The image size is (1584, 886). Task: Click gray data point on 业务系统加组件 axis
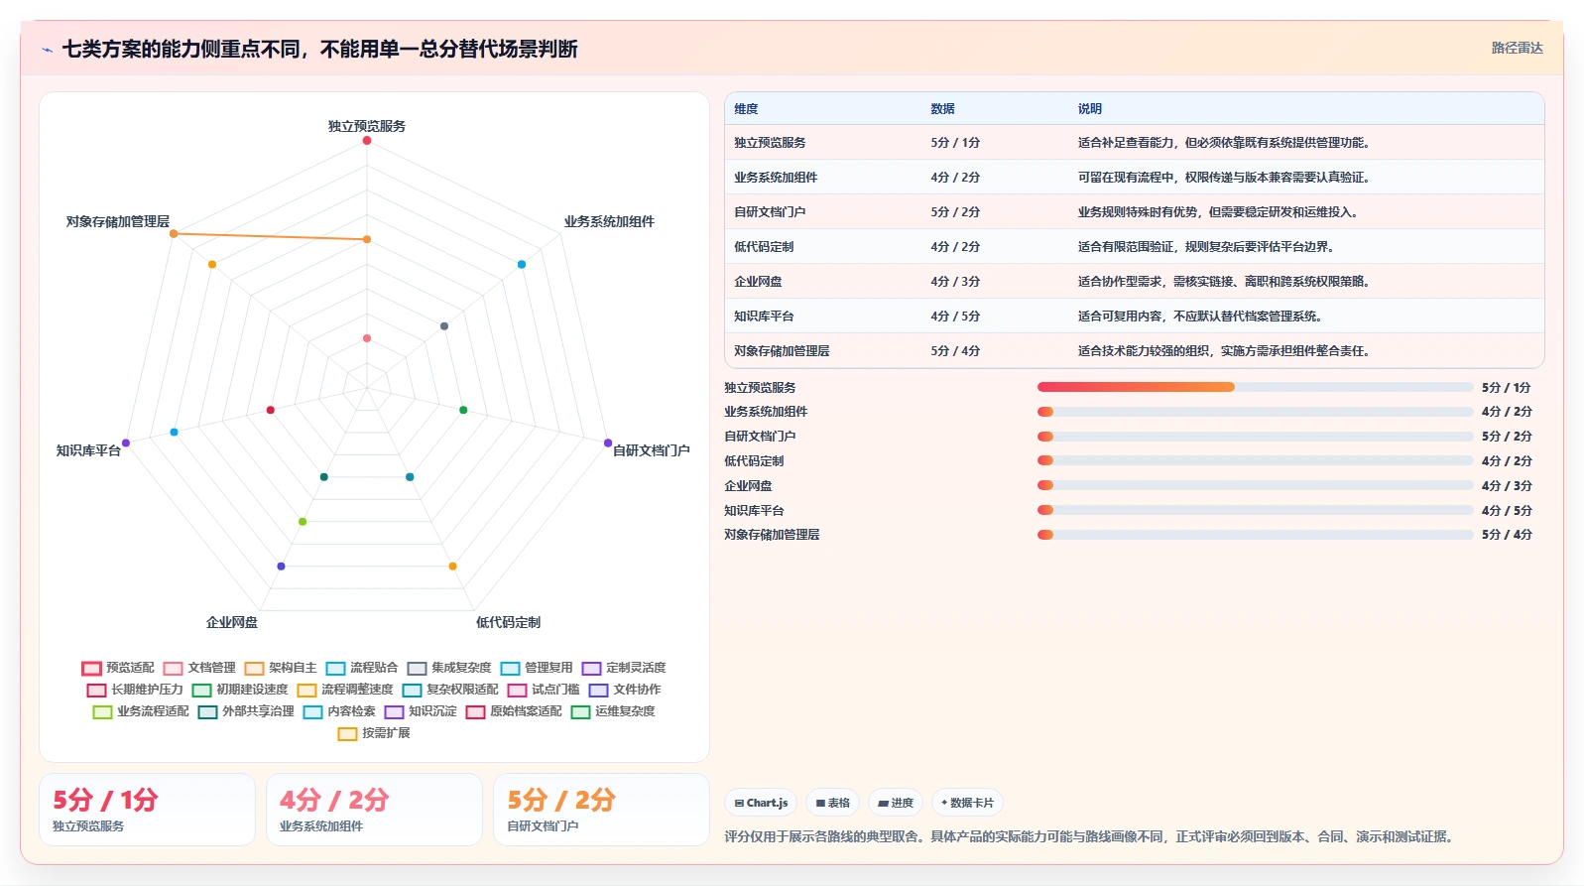point(444,326)
